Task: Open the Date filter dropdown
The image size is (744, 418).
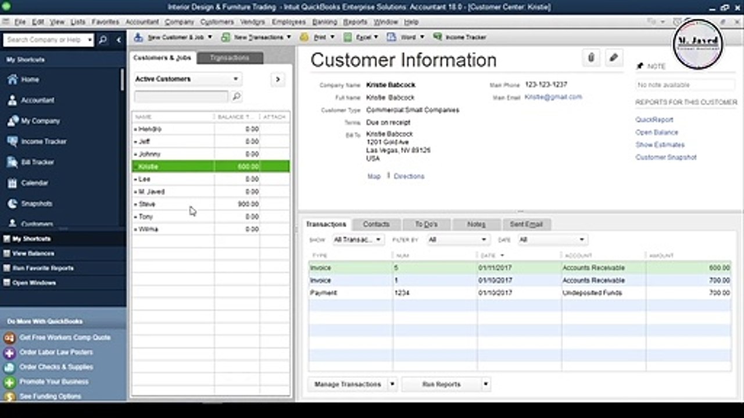Action: [552, 240]
